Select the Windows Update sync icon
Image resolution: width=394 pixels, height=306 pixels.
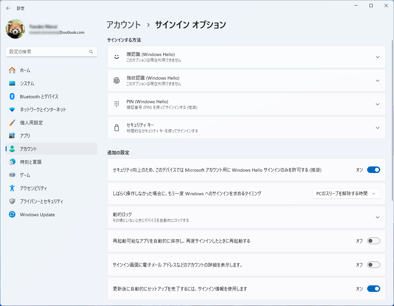pos(12,215)
